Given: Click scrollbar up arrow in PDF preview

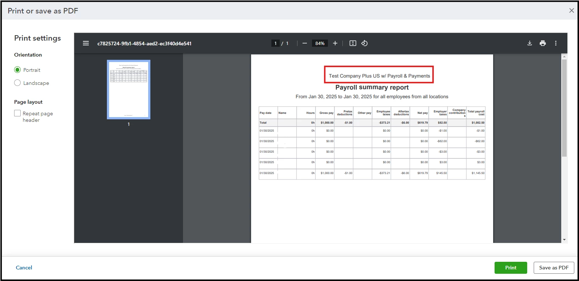Looking at the screenshot, I should click(564, 57).
